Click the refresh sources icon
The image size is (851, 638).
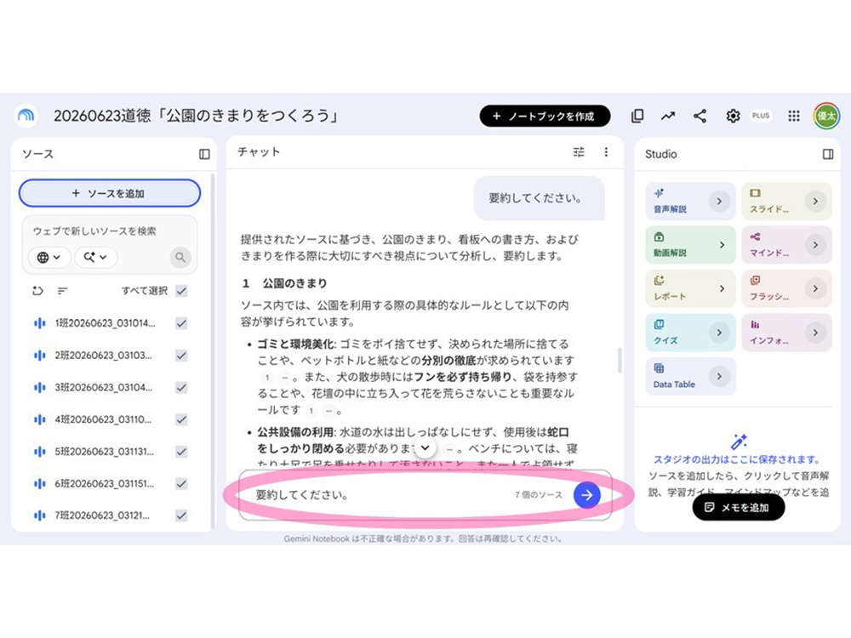click(x=37, y=291)
